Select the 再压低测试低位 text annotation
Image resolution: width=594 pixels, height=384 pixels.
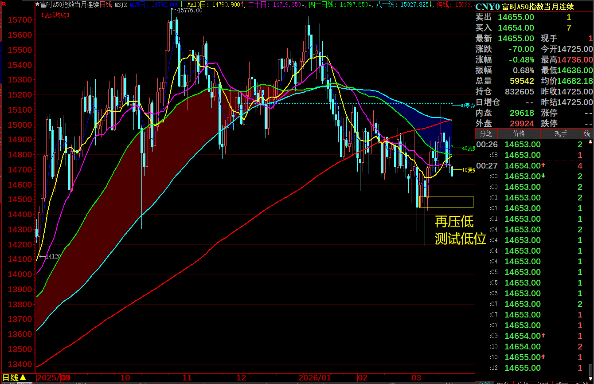pos(459,231)
